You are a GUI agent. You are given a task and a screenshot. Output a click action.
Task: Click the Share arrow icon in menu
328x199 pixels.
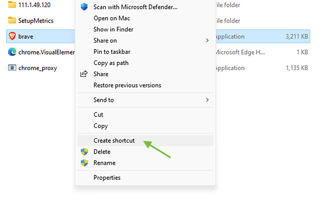tap(84, 74)
